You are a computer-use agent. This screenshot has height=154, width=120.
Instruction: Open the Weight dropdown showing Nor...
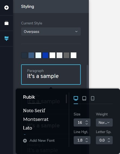tap(104, 122)
